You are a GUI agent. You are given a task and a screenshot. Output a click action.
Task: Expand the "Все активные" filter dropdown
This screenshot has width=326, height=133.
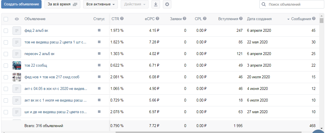100,4
